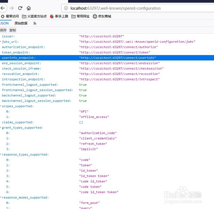This screenshot has height=209, width=214.
Task: Select the backchannel_logout_supported key
Action: pos(29,95)
